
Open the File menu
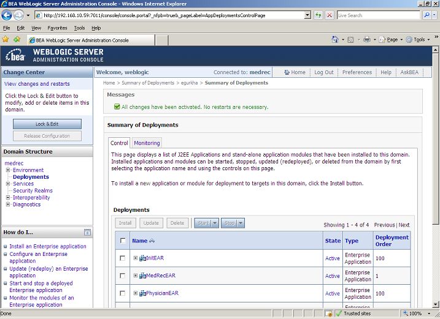click(7, 28)
